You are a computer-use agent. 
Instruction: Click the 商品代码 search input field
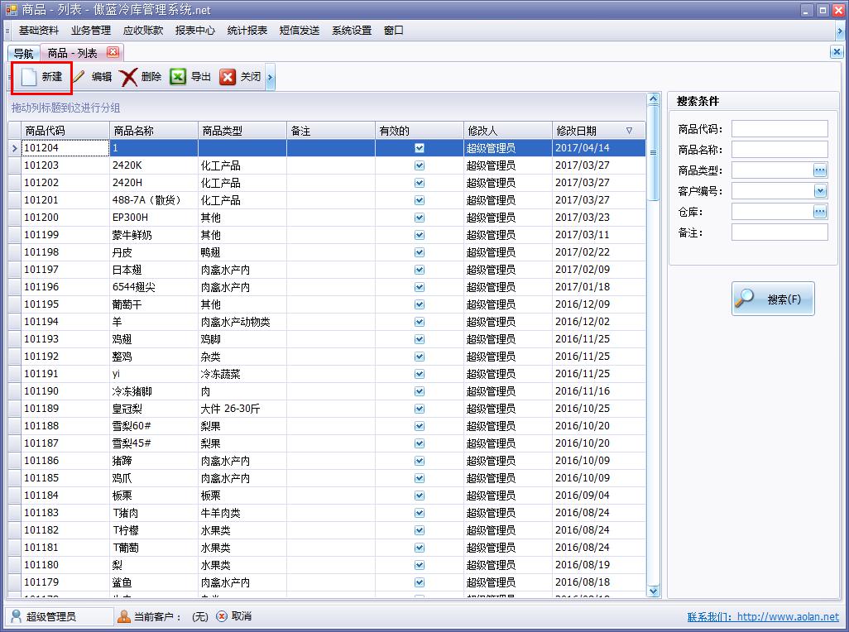779,129
